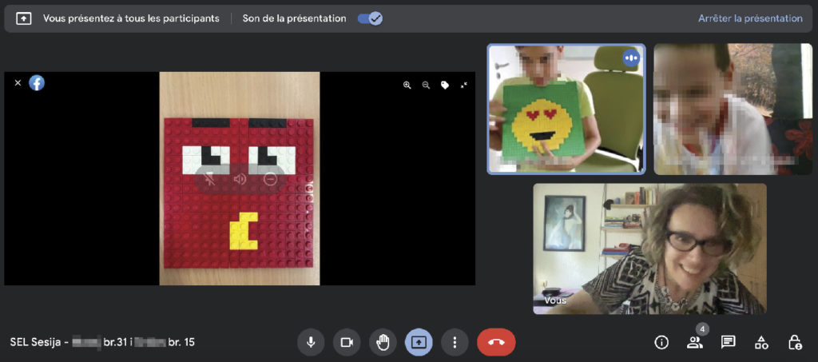Click the highlighted present screen button
The image size is (818, 362).
tap(419, 342)
